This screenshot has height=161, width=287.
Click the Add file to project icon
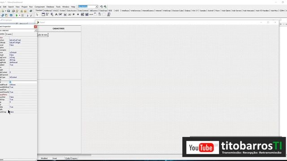[22, 11]
